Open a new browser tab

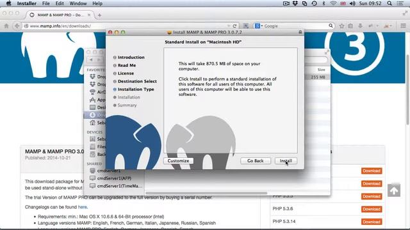[x=99, y=15]
